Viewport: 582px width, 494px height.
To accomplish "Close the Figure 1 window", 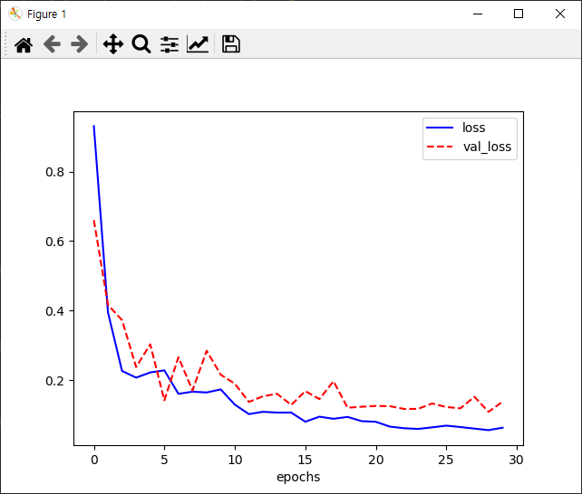I will click(560, 14).
